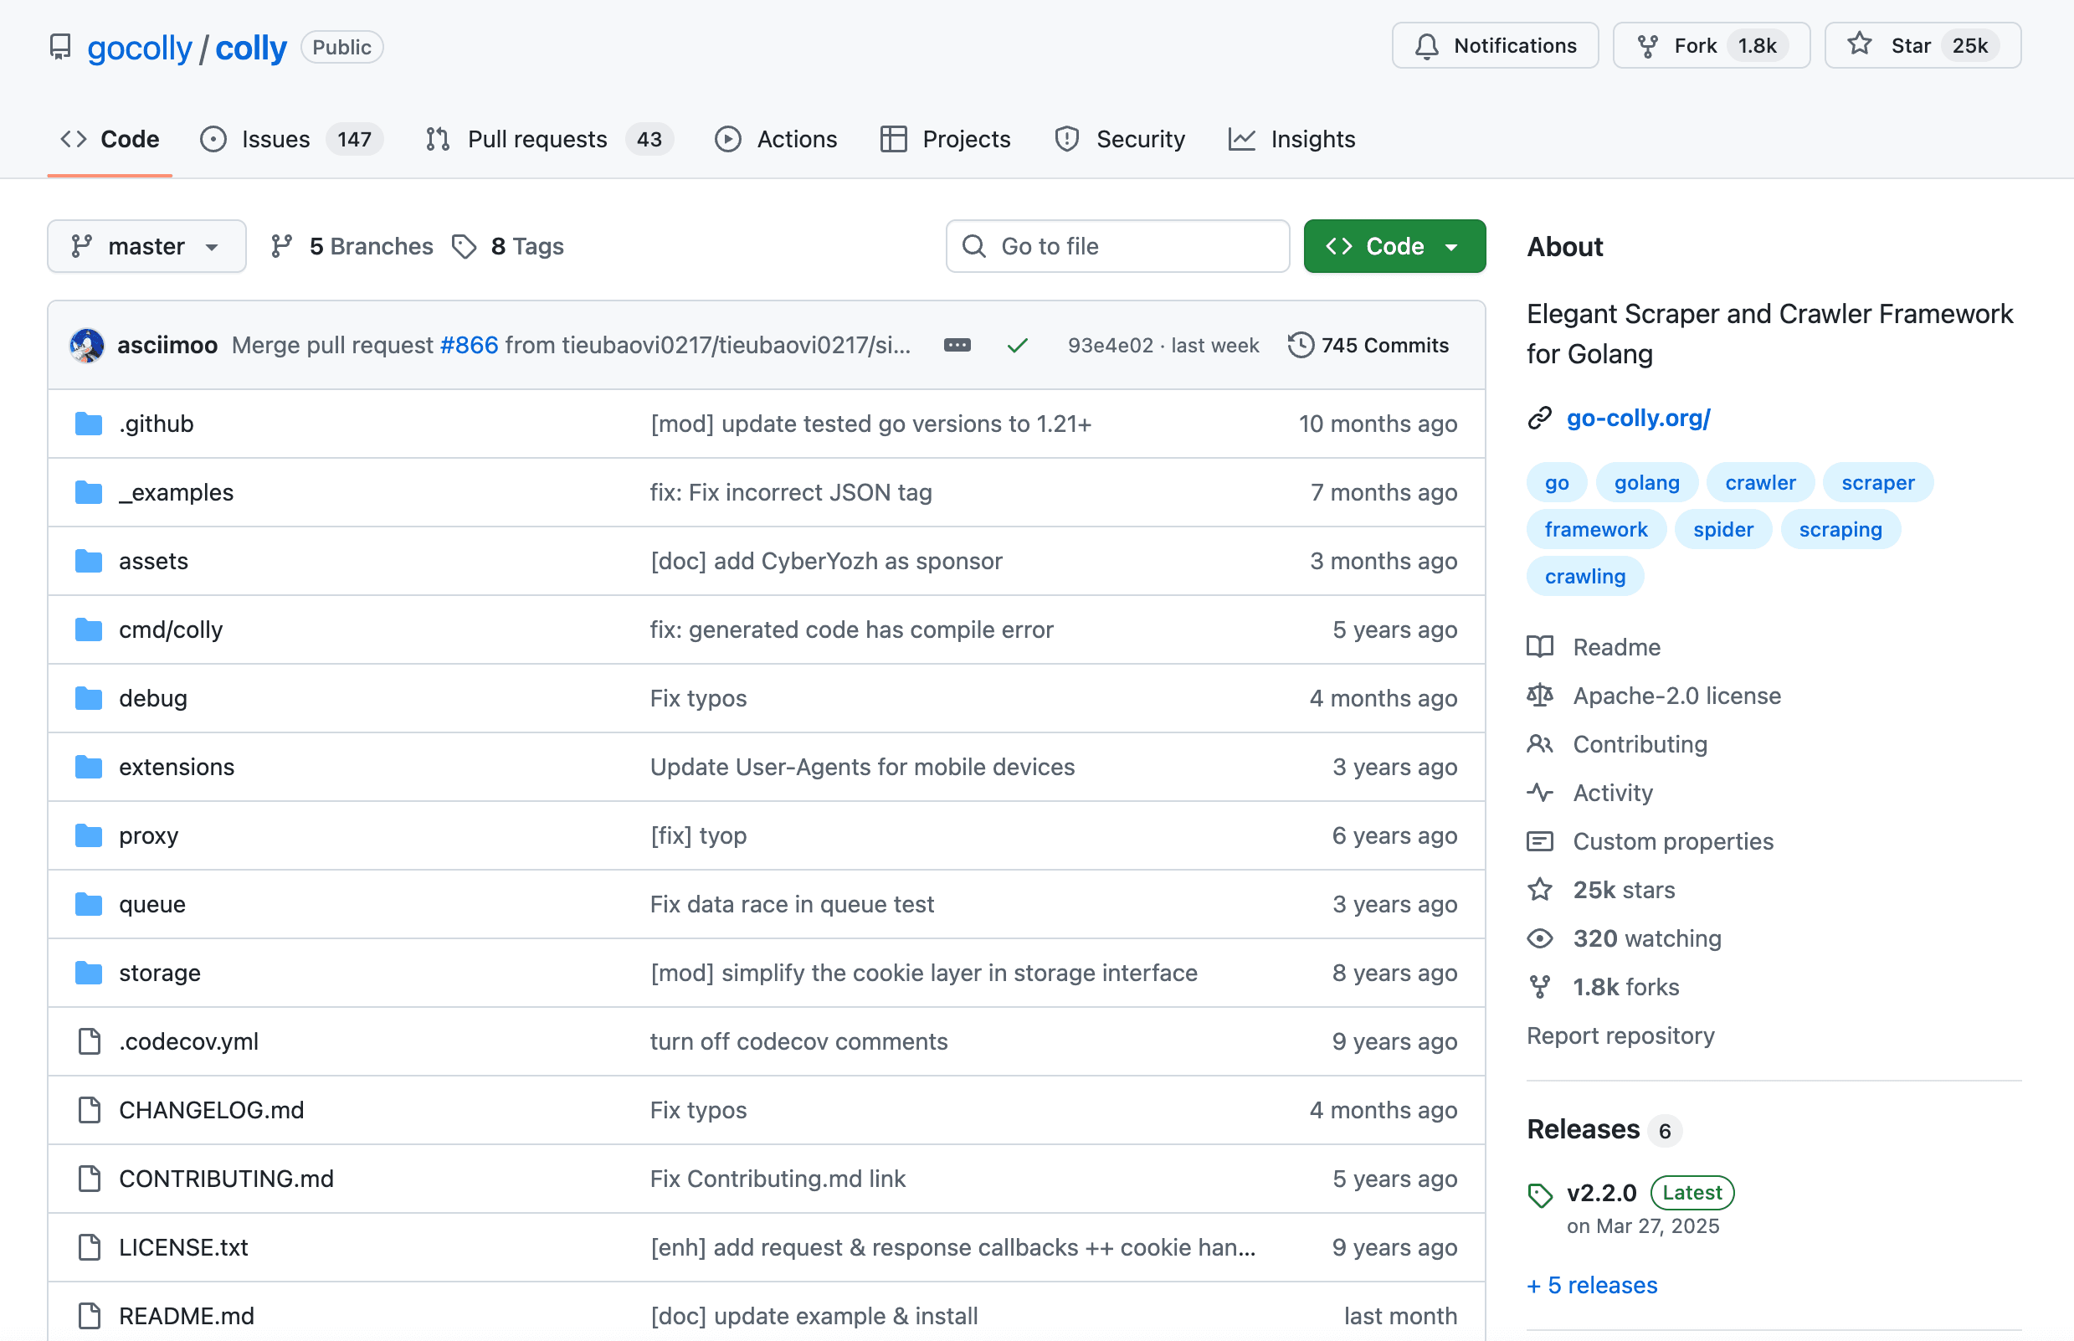
Task: Open the green Code dropdown
Action: coord(1393,245)
